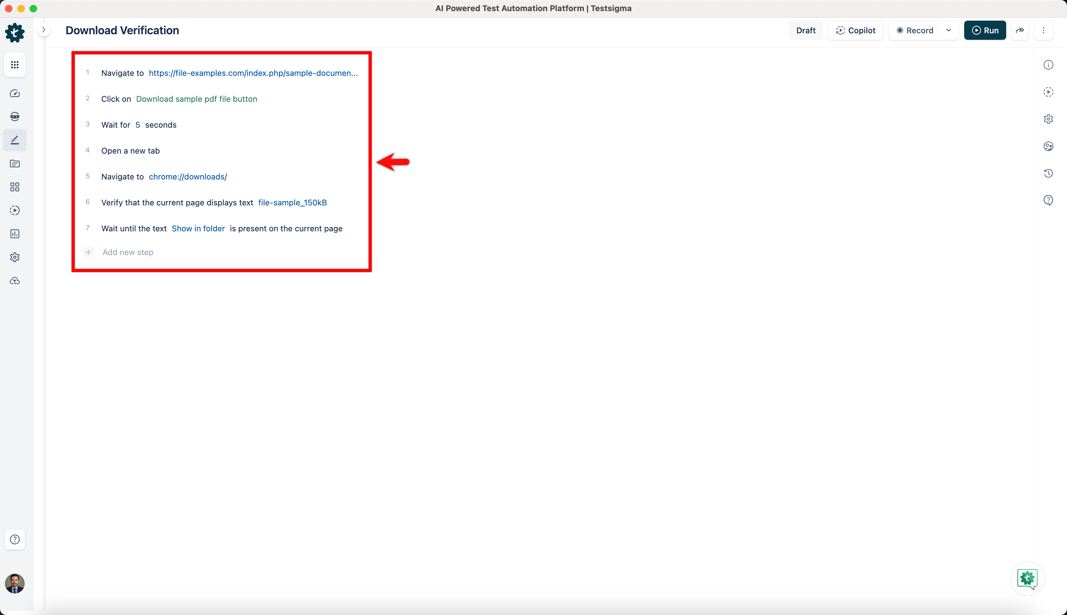The height and width of the screenshot is (615, 1067).
Task: Click the Run button
Action: (x=985, y=31)
